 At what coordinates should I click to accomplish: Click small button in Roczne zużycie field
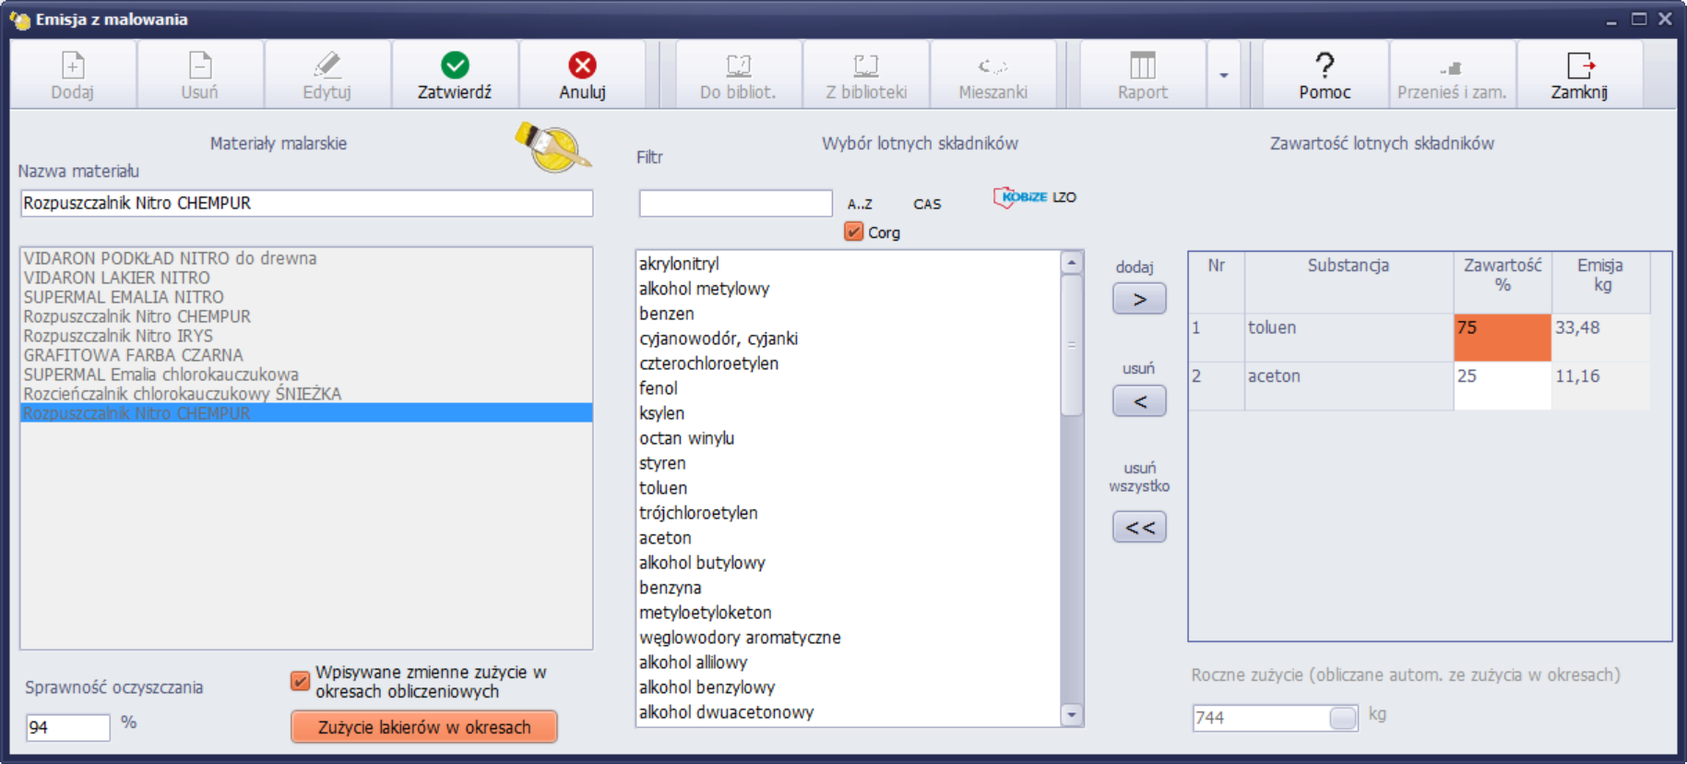[1343, 717]
